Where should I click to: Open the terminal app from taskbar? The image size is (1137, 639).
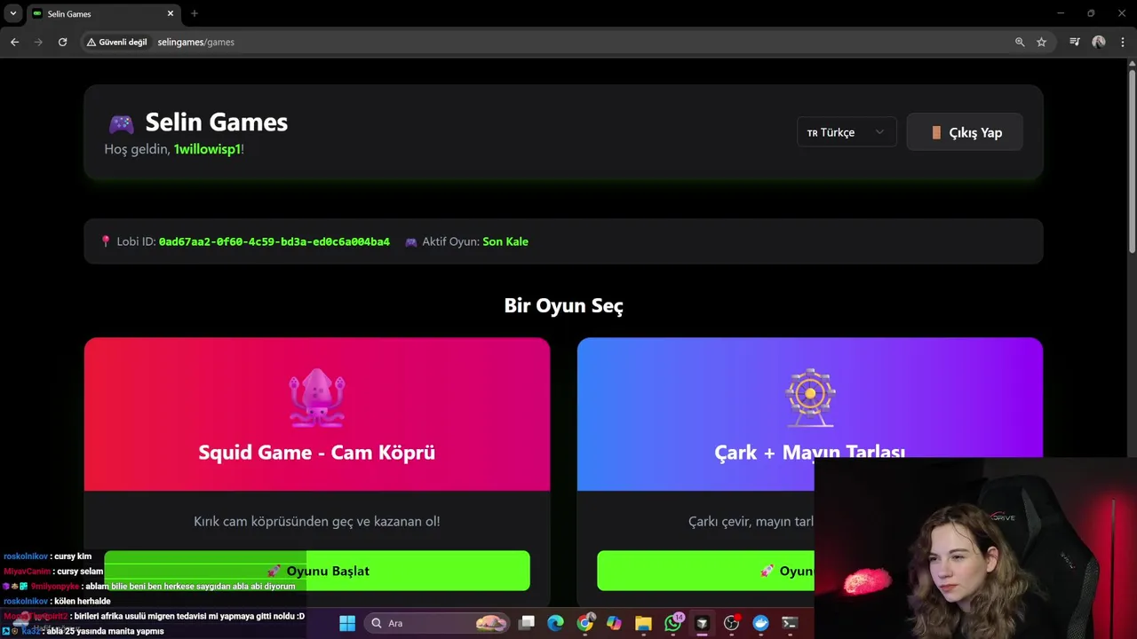[790, 623]
